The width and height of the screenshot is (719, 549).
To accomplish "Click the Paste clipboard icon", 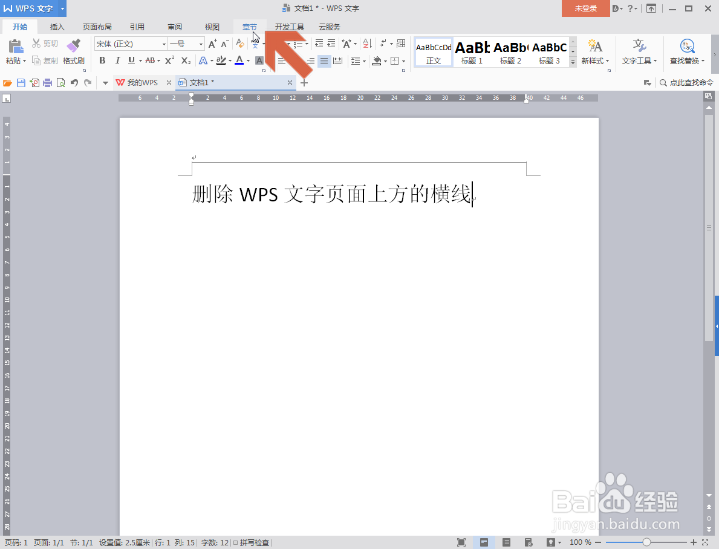I will (x=16, y=47).
